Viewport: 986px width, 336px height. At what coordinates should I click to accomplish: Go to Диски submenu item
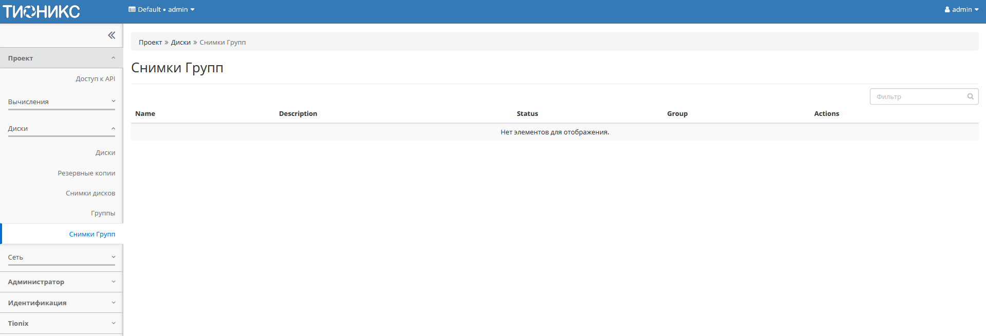tap(105, 152)
